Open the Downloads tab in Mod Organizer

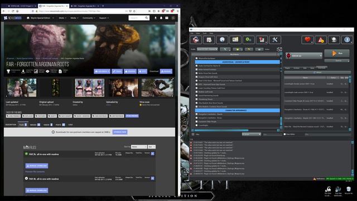(x=321, y=68)
